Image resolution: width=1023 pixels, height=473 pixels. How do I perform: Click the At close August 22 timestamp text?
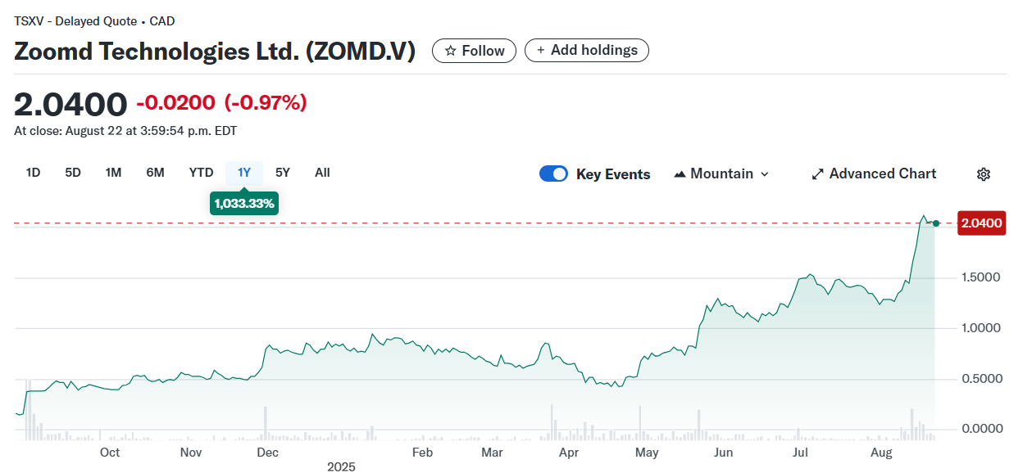pyautogui.click(x=125, y=131)
